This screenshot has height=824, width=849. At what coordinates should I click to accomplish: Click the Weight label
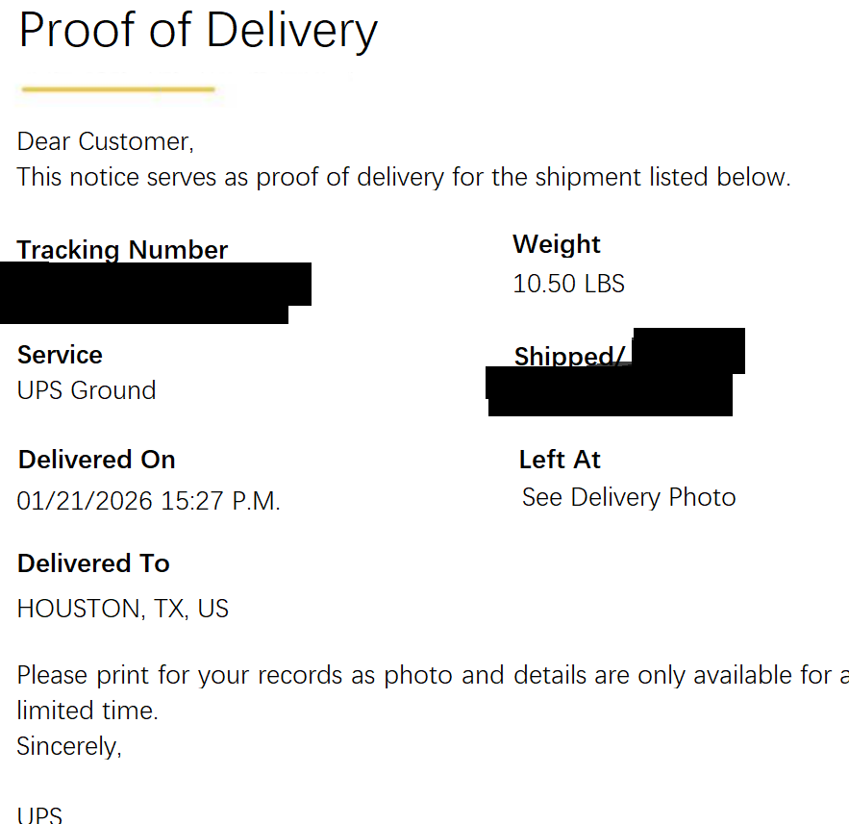(x=557, y=244)
